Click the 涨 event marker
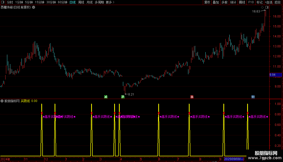The width and height of the screenshot is (283, 162). [x=192, y=97]
